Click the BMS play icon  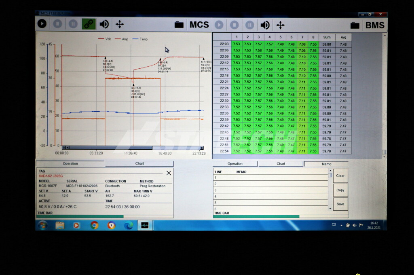pyautogui.click(x=219, y=25)
